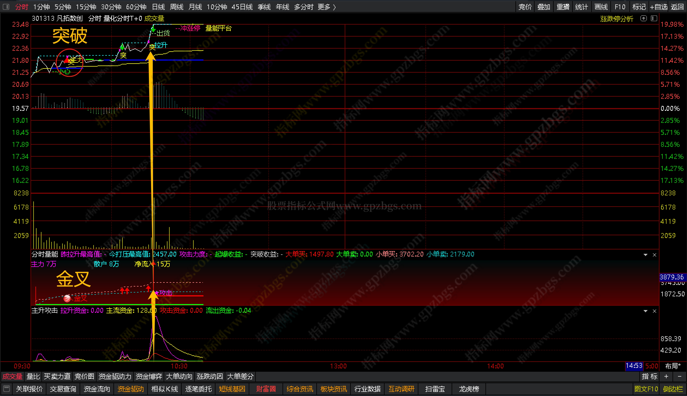
Task: Open the 分时量能 panel dropdown arrow
Action: point(646,255)
